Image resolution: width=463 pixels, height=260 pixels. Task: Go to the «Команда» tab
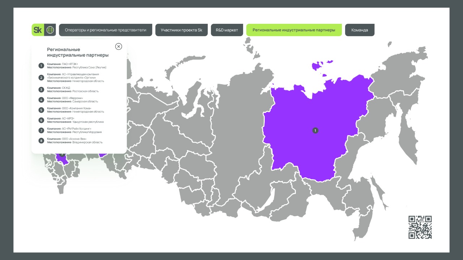pos(360,30)
